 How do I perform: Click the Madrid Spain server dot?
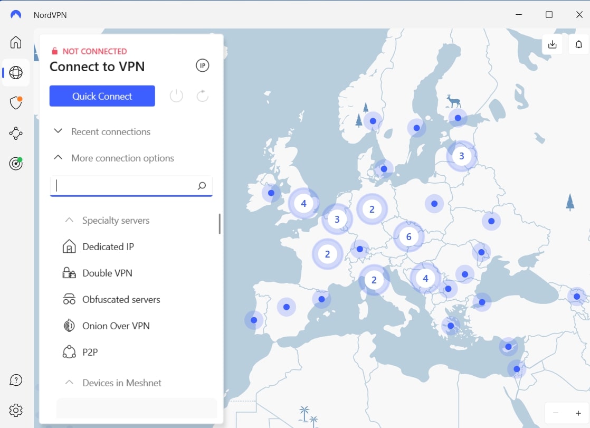tap(287, 307)
